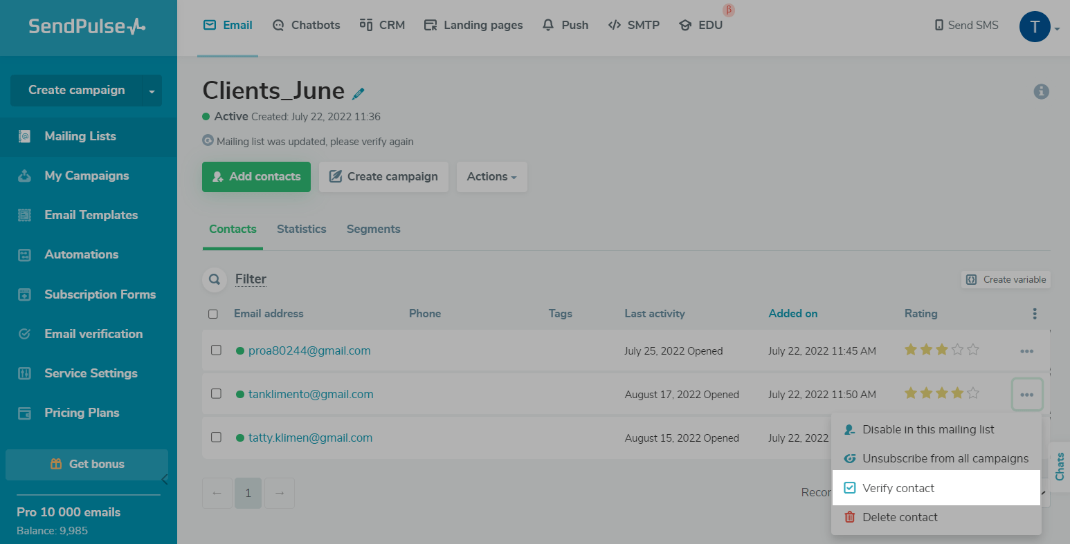Open contact tatty.klimen@gmail.com
1070x544 pixels.
click(310, 438)
